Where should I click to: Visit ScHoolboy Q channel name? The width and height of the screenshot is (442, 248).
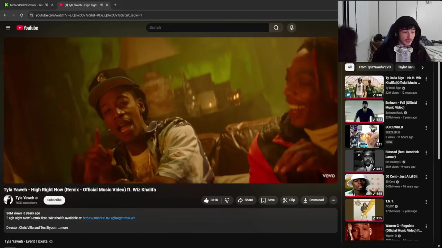[393, 162]
